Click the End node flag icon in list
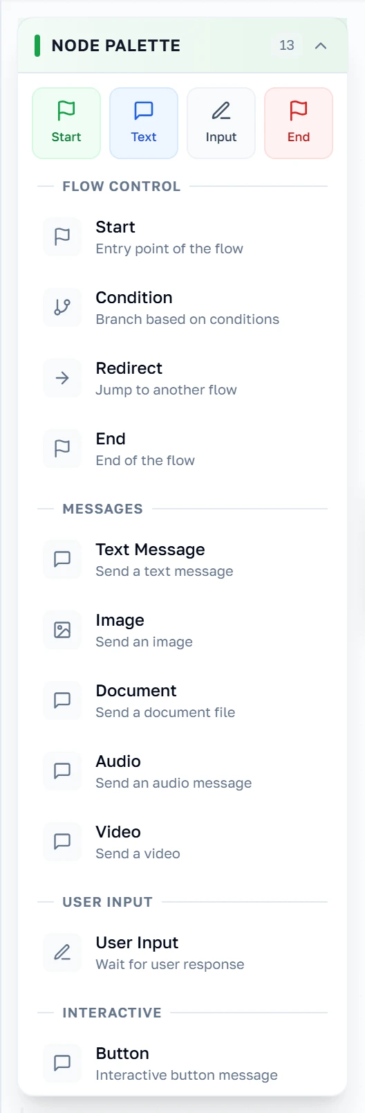 pos(62,449)
